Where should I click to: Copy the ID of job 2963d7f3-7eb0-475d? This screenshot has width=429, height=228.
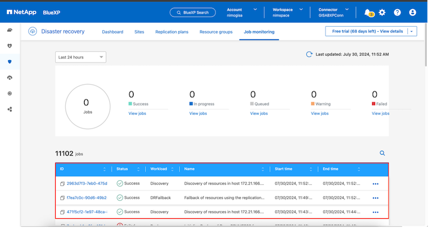(x=63, y=184)
